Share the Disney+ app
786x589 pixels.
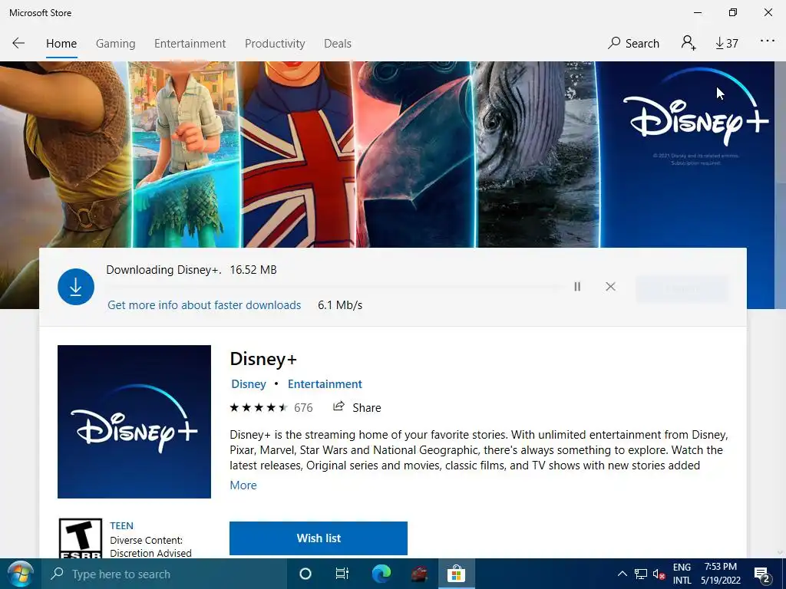(x=357, y=407)
